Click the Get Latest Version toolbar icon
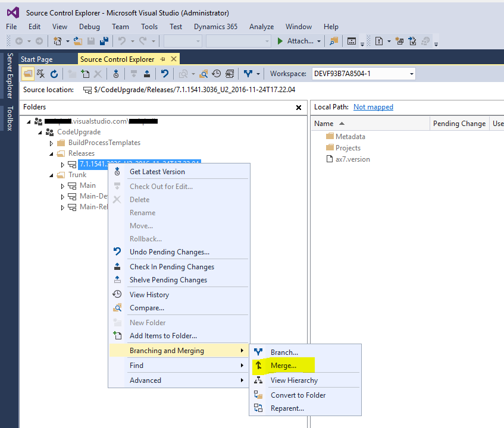This screenshot has height=428, width=504. point(116,73)
